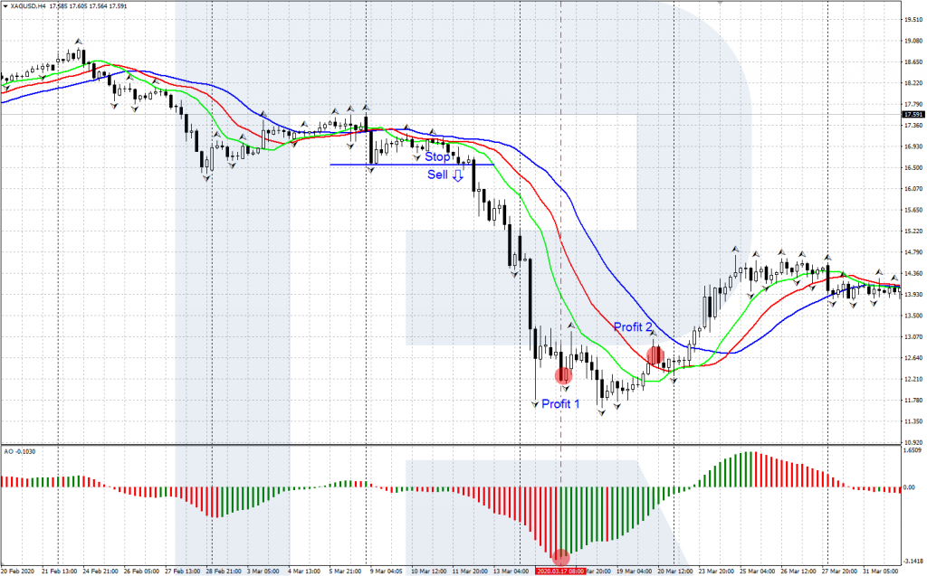Click the Profit 1 text label
The image size is (927, 576).
click(x=560, y=404)
